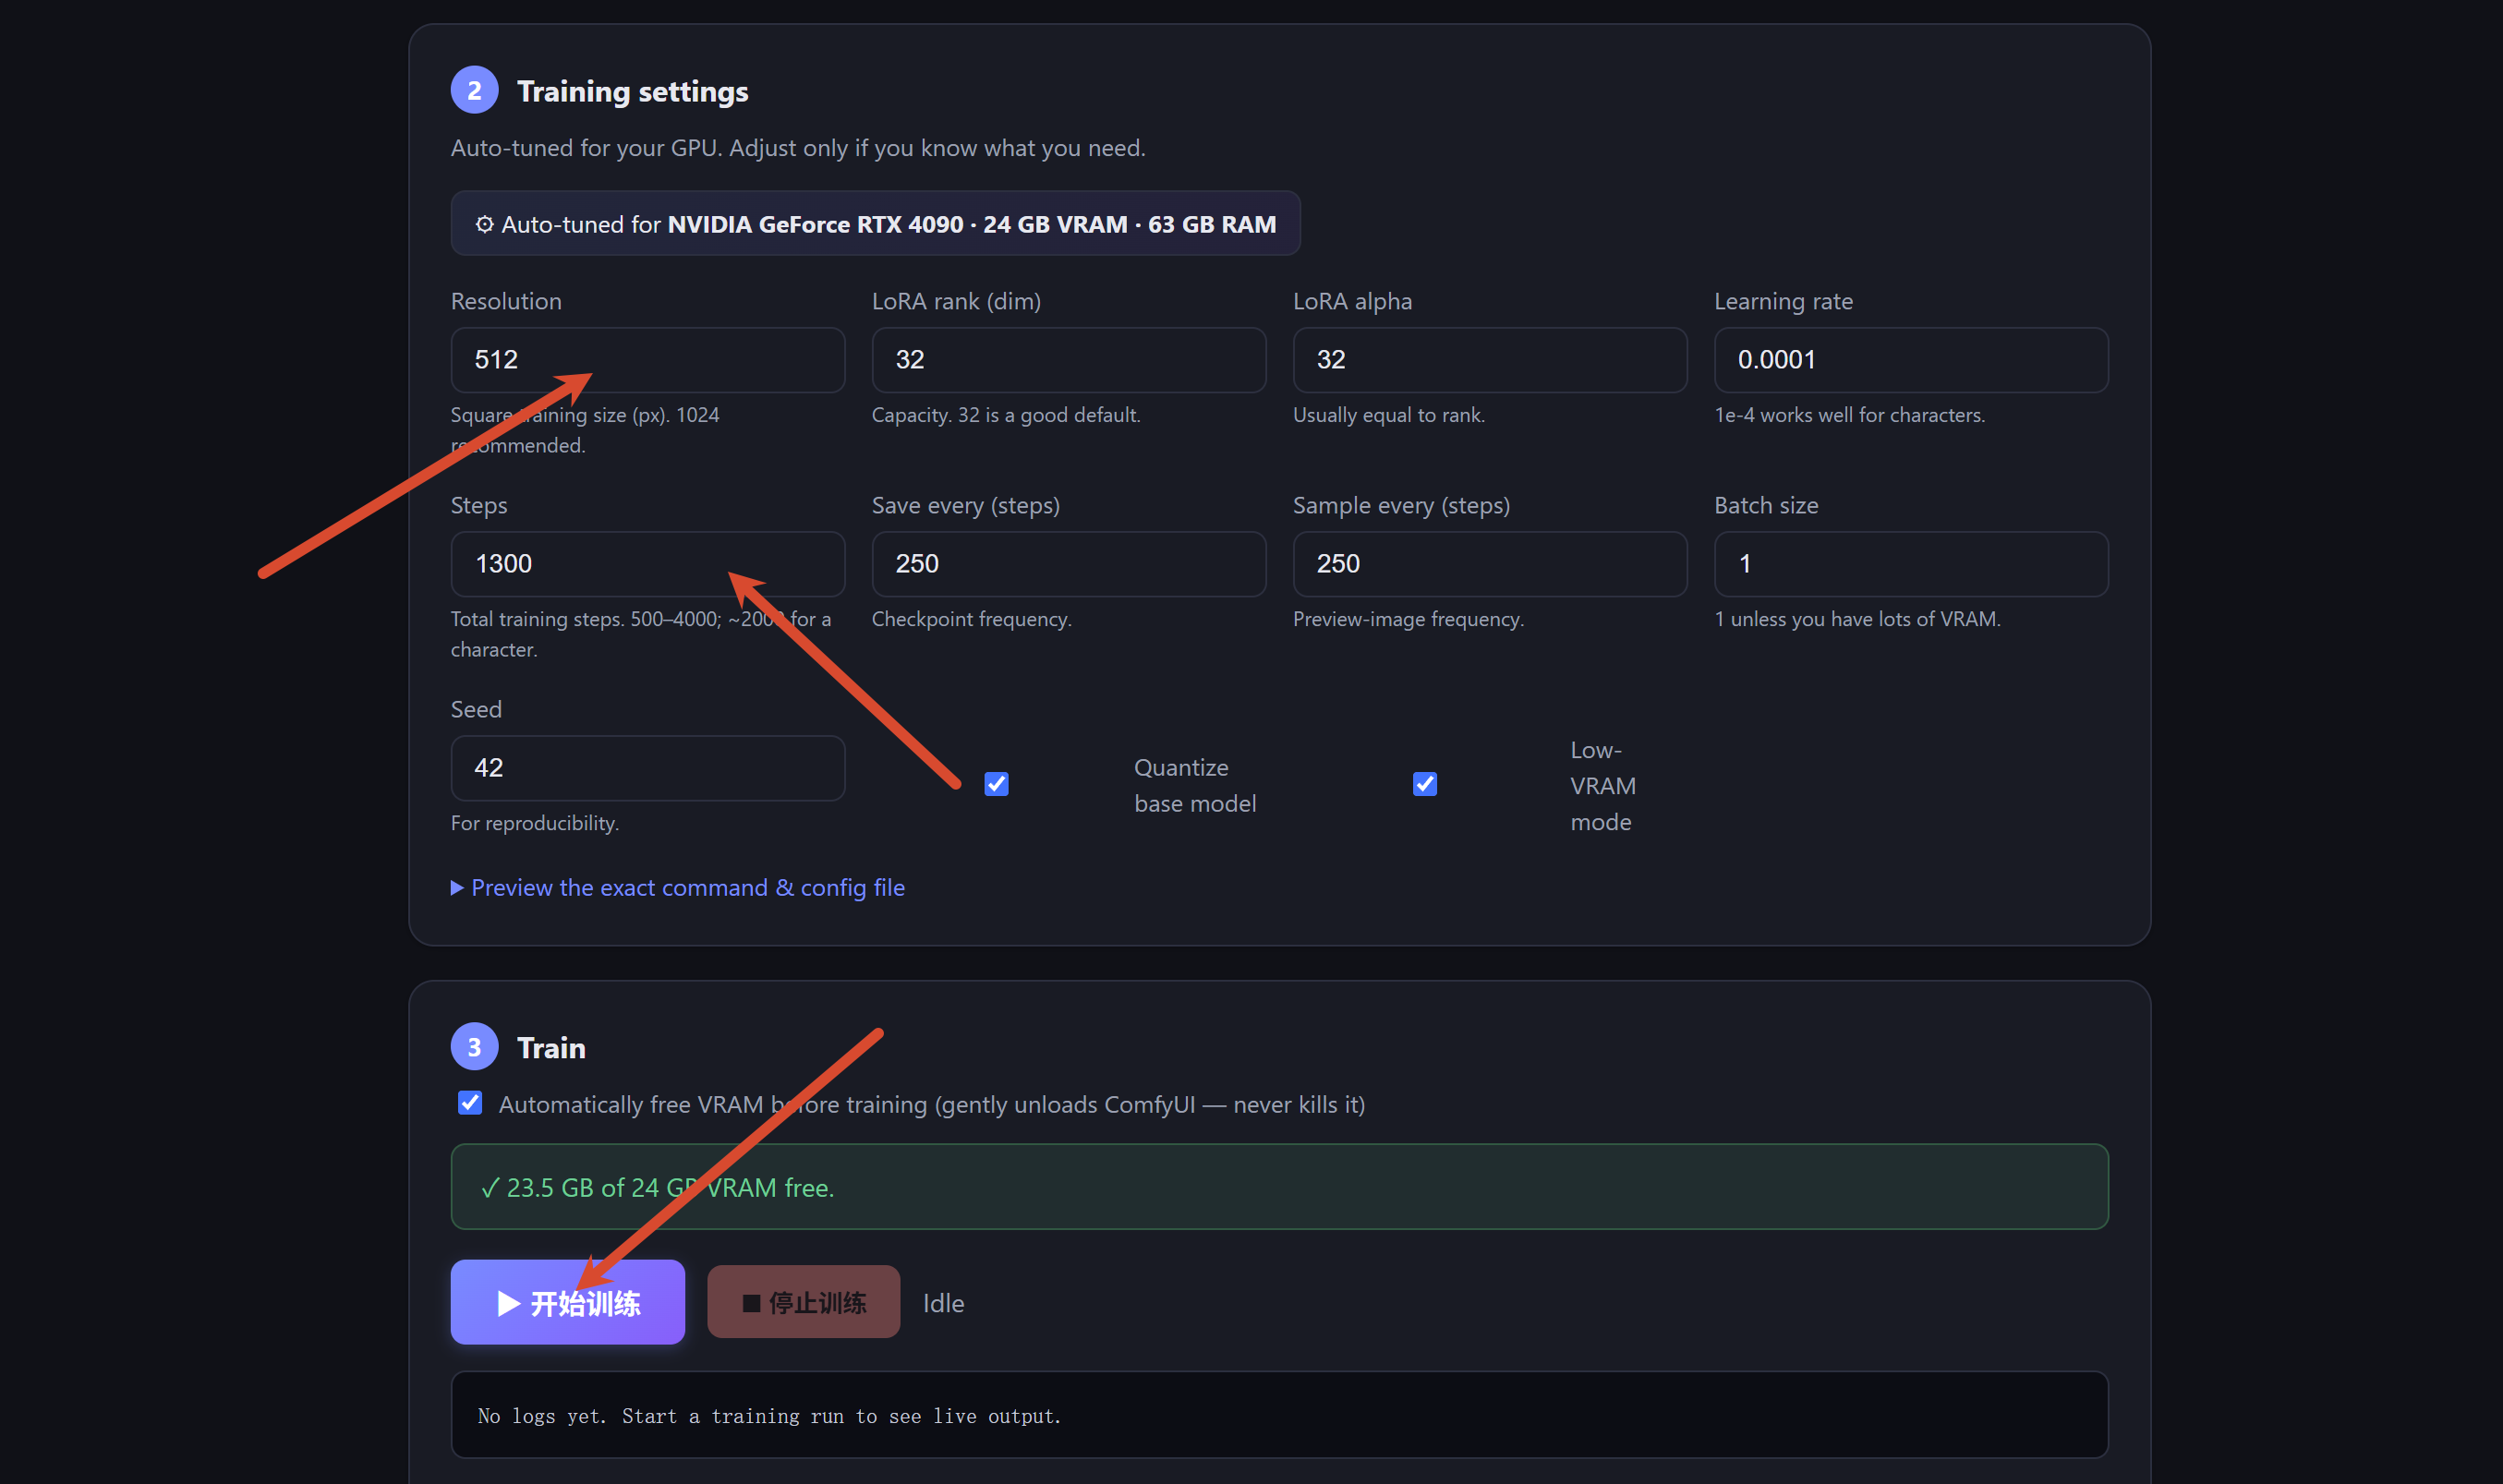Click the Resolution field showing 512
Screen dimensions: 2503x1484
648,360
